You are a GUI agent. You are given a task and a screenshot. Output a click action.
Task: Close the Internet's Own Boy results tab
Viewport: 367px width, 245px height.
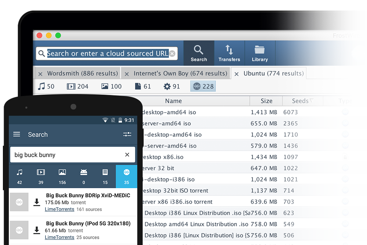tap(127, 74)
